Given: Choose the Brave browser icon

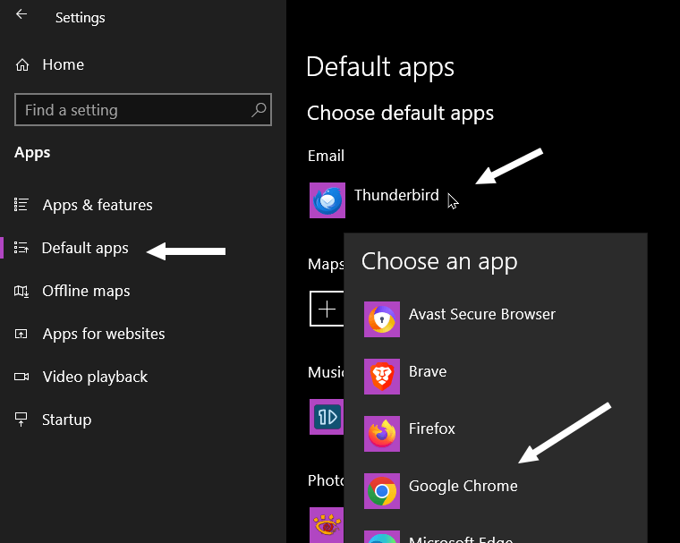Looking at the screenshot, I should pos(382,377).
